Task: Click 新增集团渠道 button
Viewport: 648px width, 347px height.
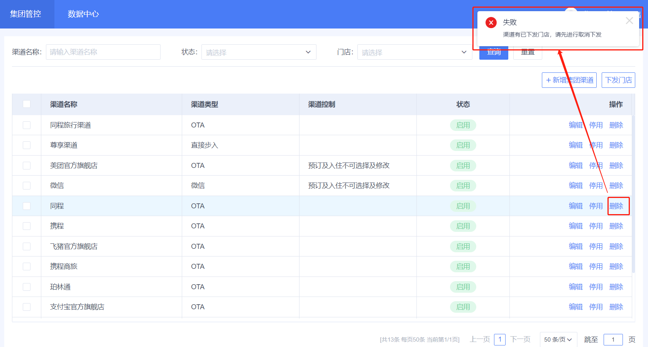Action: pyautogui.click(x=569, y=80)
